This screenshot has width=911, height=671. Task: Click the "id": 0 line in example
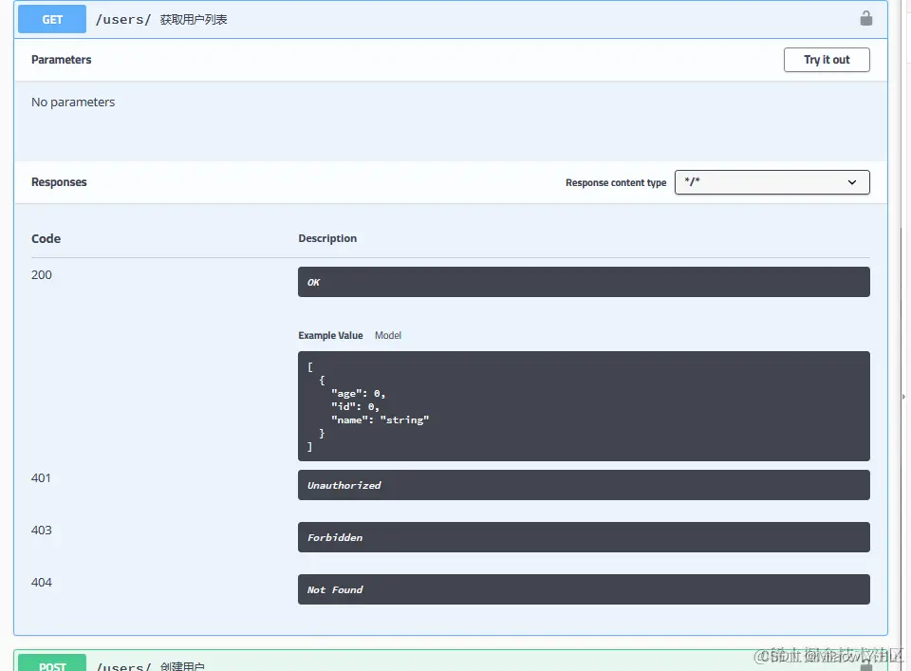[355, 406]
